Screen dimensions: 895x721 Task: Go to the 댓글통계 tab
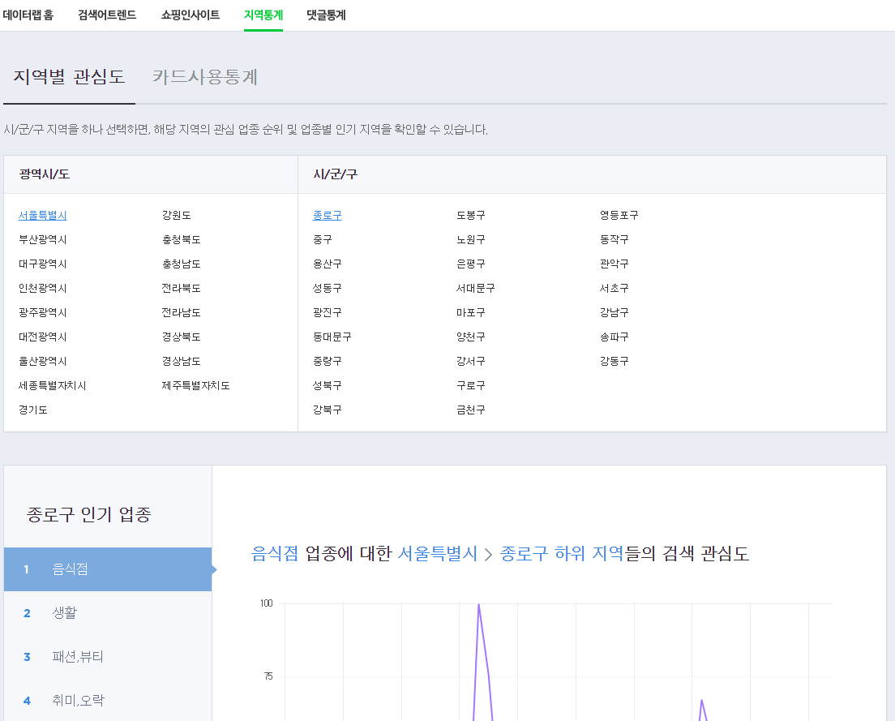pyautogui.click(x=326, y=15)
